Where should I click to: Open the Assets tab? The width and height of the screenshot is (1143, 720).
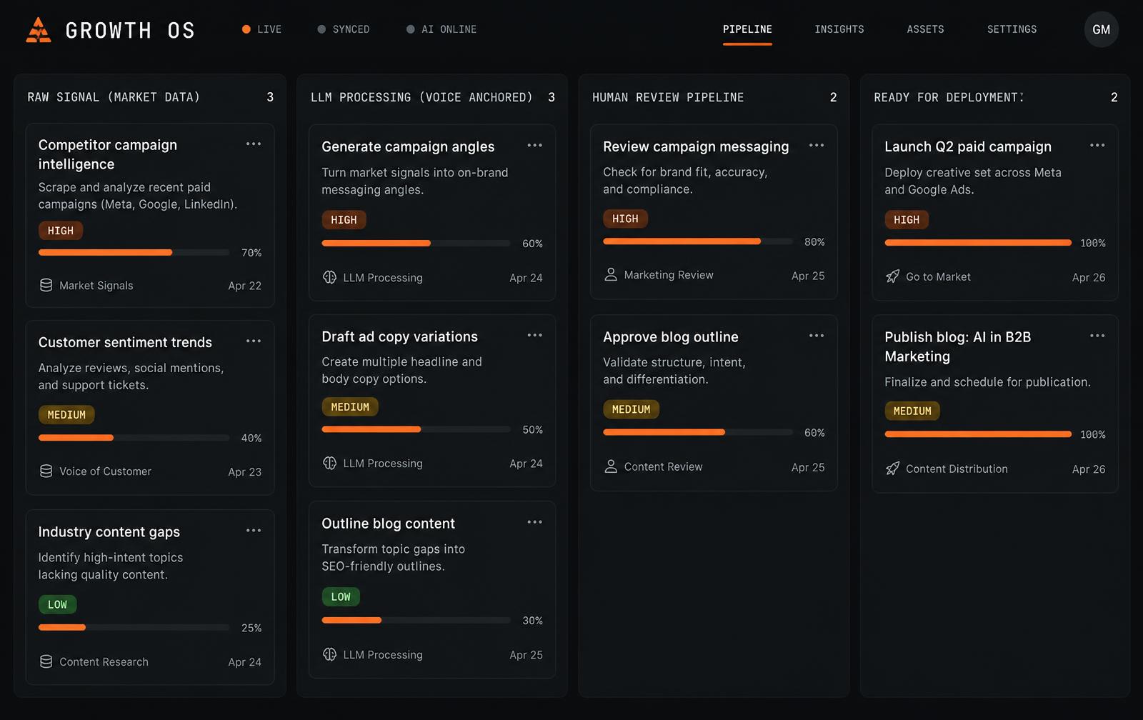coord(925,29)
